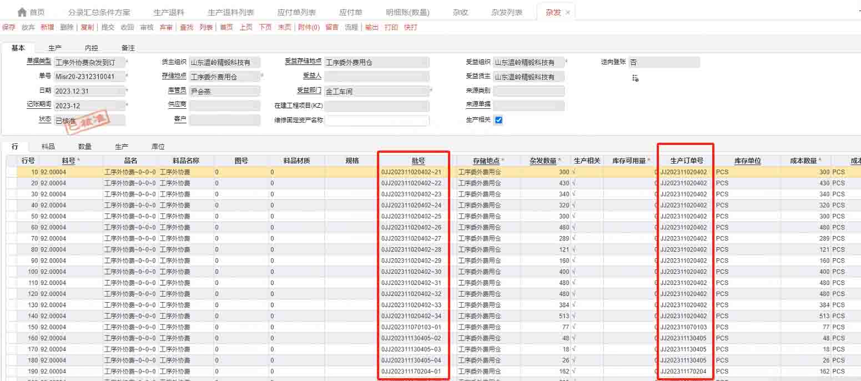Click 弃审 in the toolbar
Image resolution: width=861 pixels, height=381 pixels.
[166, 27]
